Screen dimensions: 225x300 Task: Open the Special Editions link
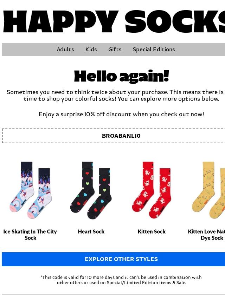pos(154,50)
